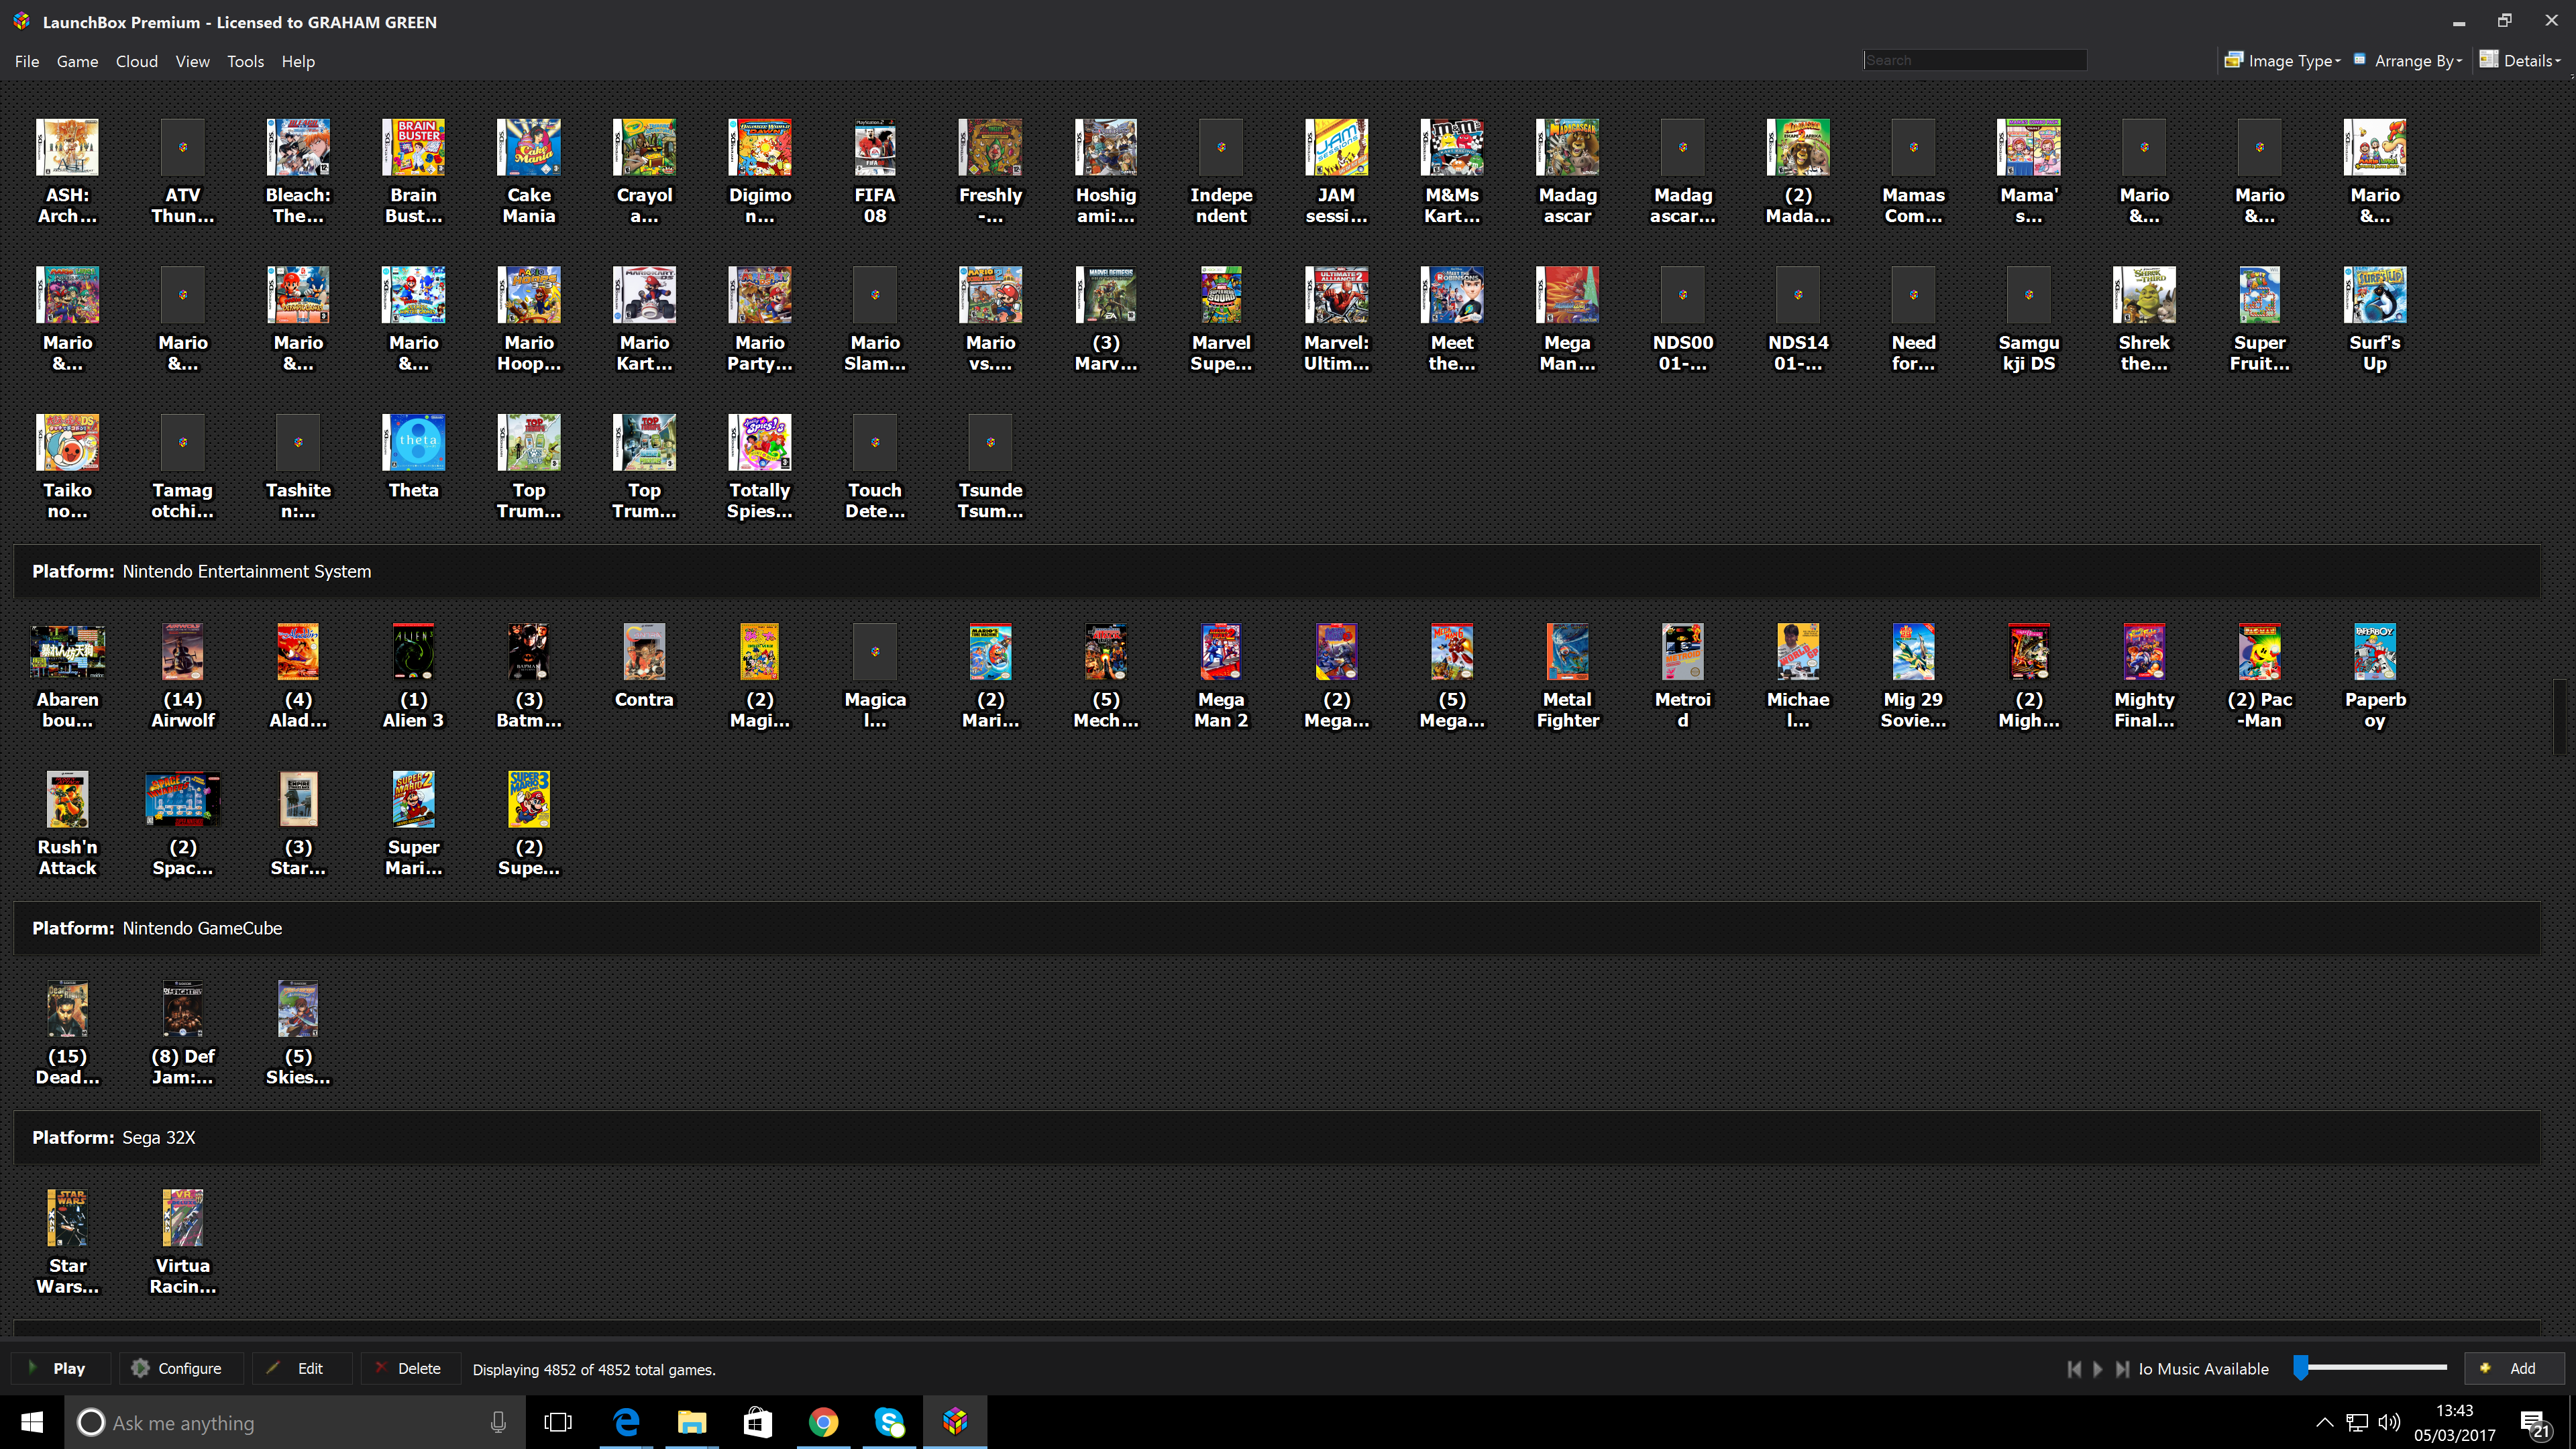Viewport: 2576px width, 1449px height.
Task: Collapse the Nintendo Entertainment System platform group
Action: pyautogui.click(x=1276, y=571)
